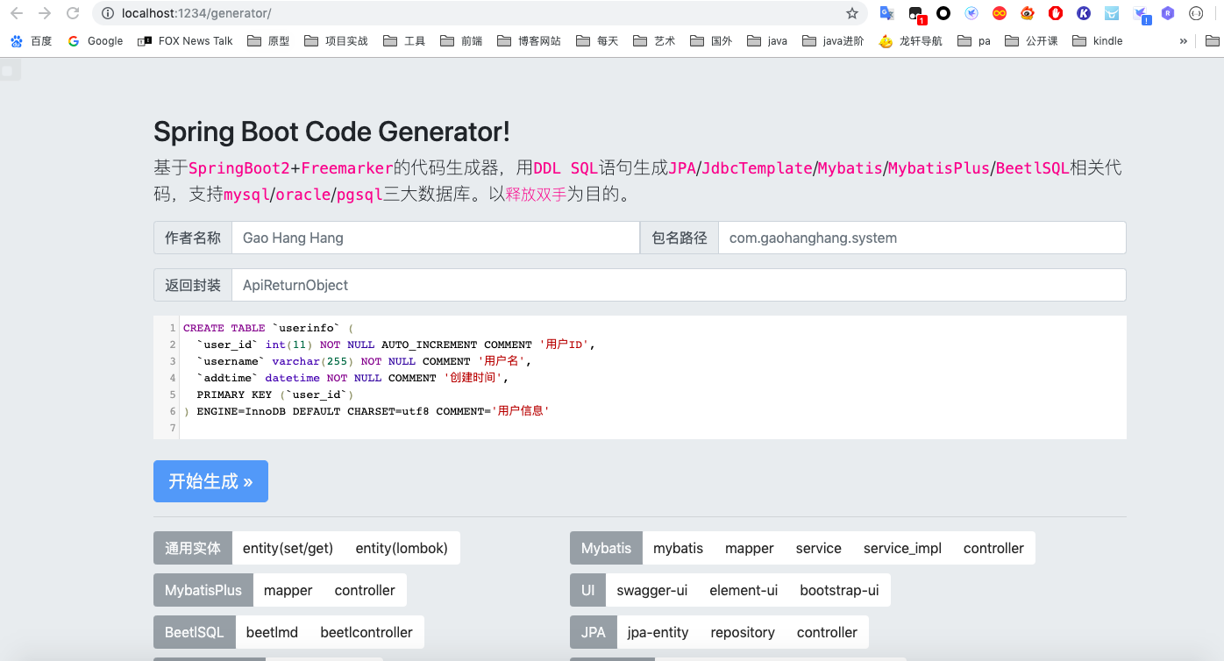The image size is (1224, 661).
Task: Open the JSON braces circle extension
Action: (1196, 13)
